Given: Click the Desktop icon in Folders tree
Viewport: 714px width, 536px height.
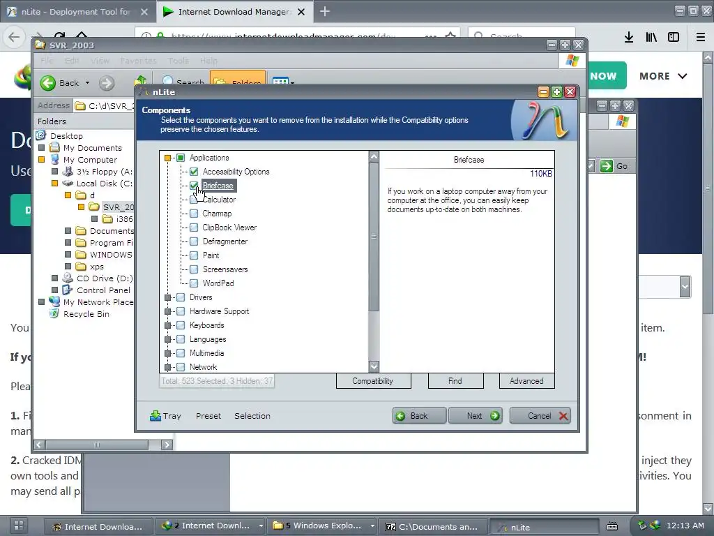Looking at the screenshot, I should (x=41, y=135).
